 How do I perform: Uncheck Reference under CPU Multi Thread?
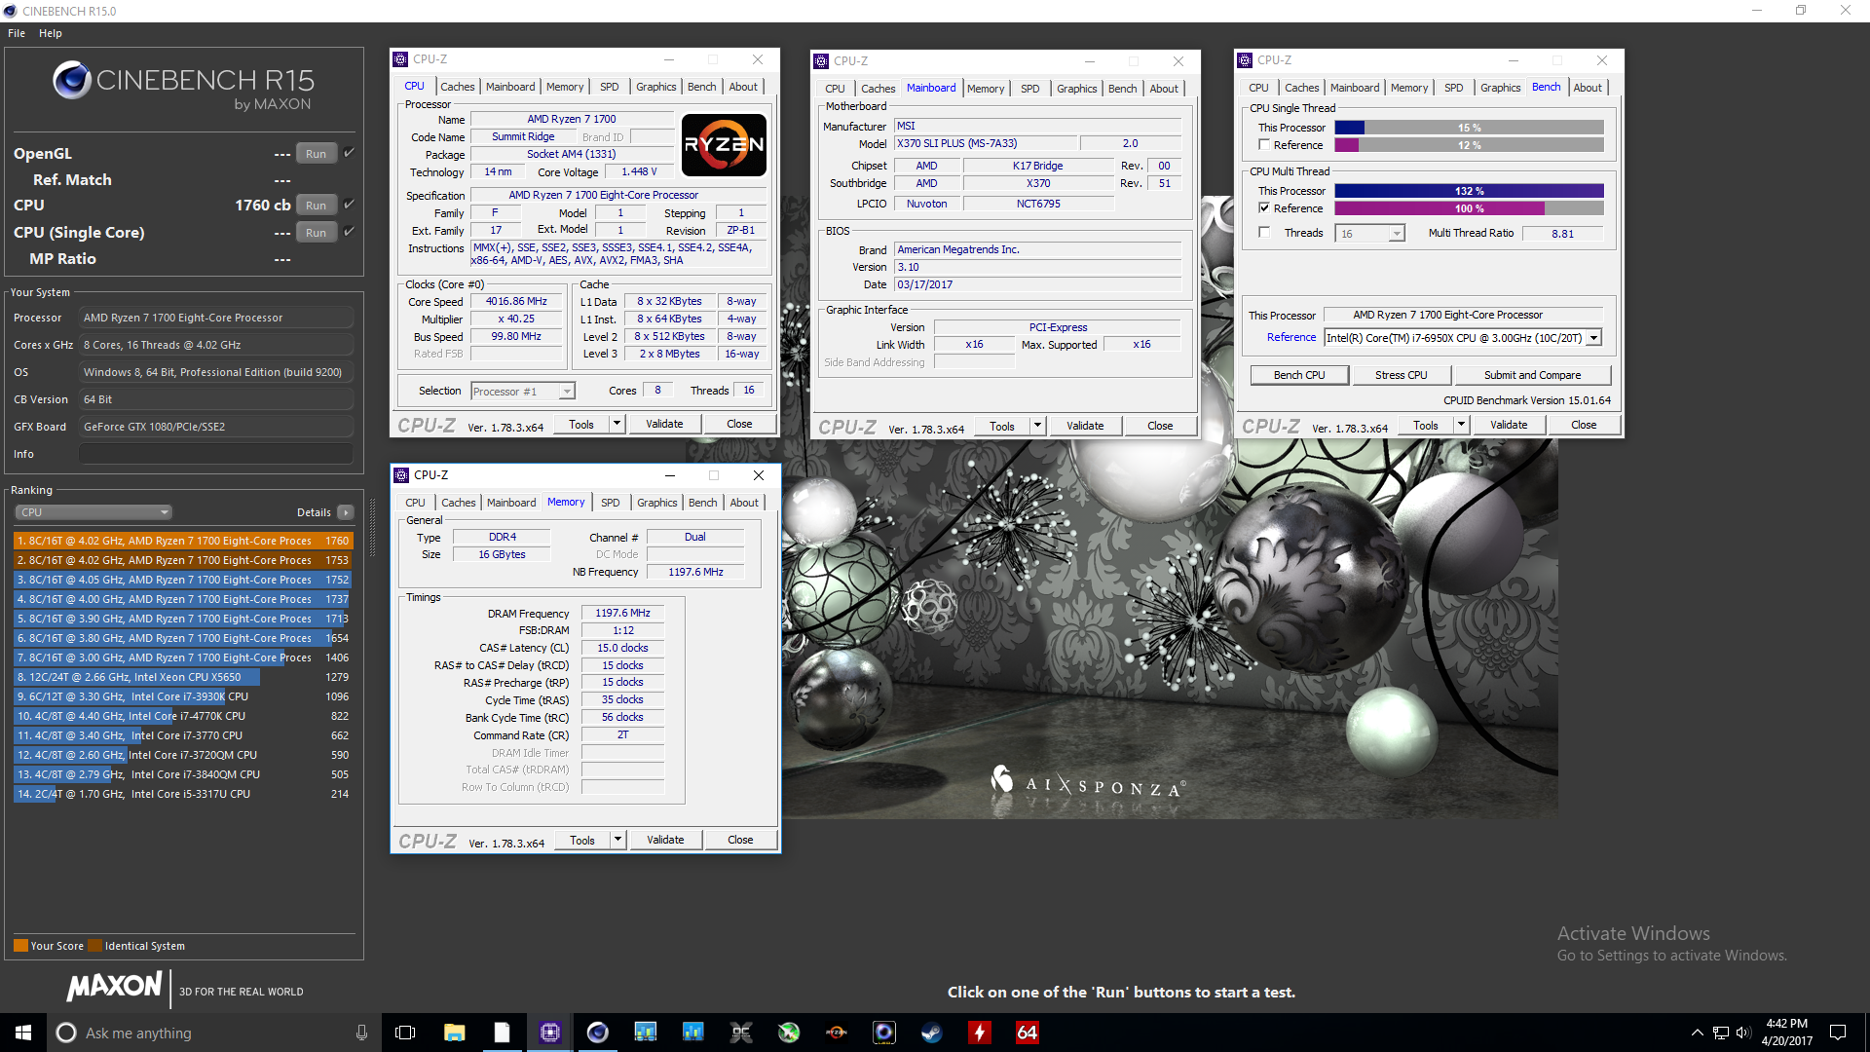pos(1264,208)
